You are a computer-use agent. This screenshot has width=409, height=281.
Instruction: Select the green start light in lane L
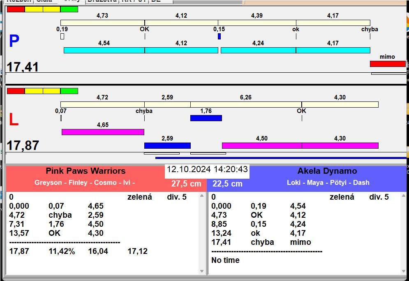(69, 91)
